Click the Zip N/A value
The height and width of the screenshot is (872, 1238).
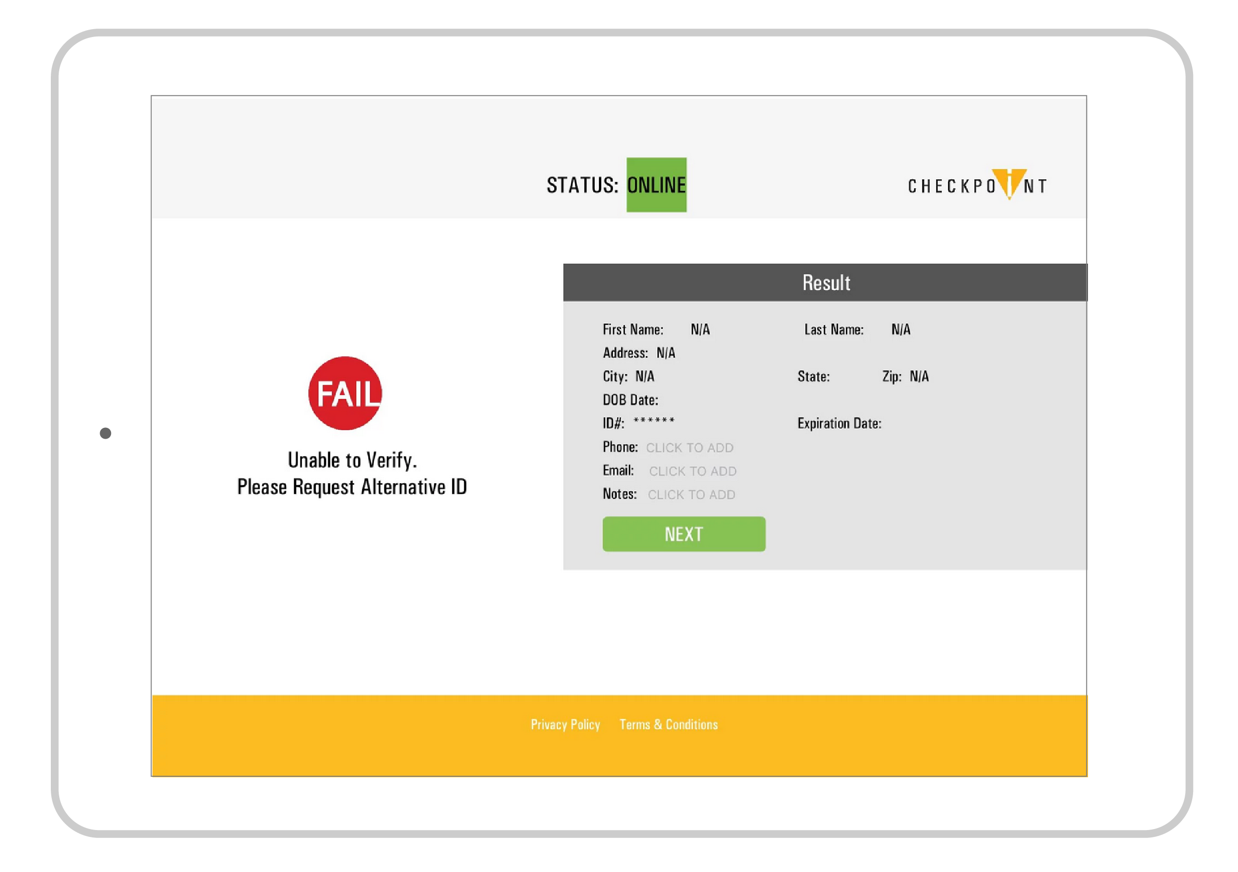click(x=919, y=377)
